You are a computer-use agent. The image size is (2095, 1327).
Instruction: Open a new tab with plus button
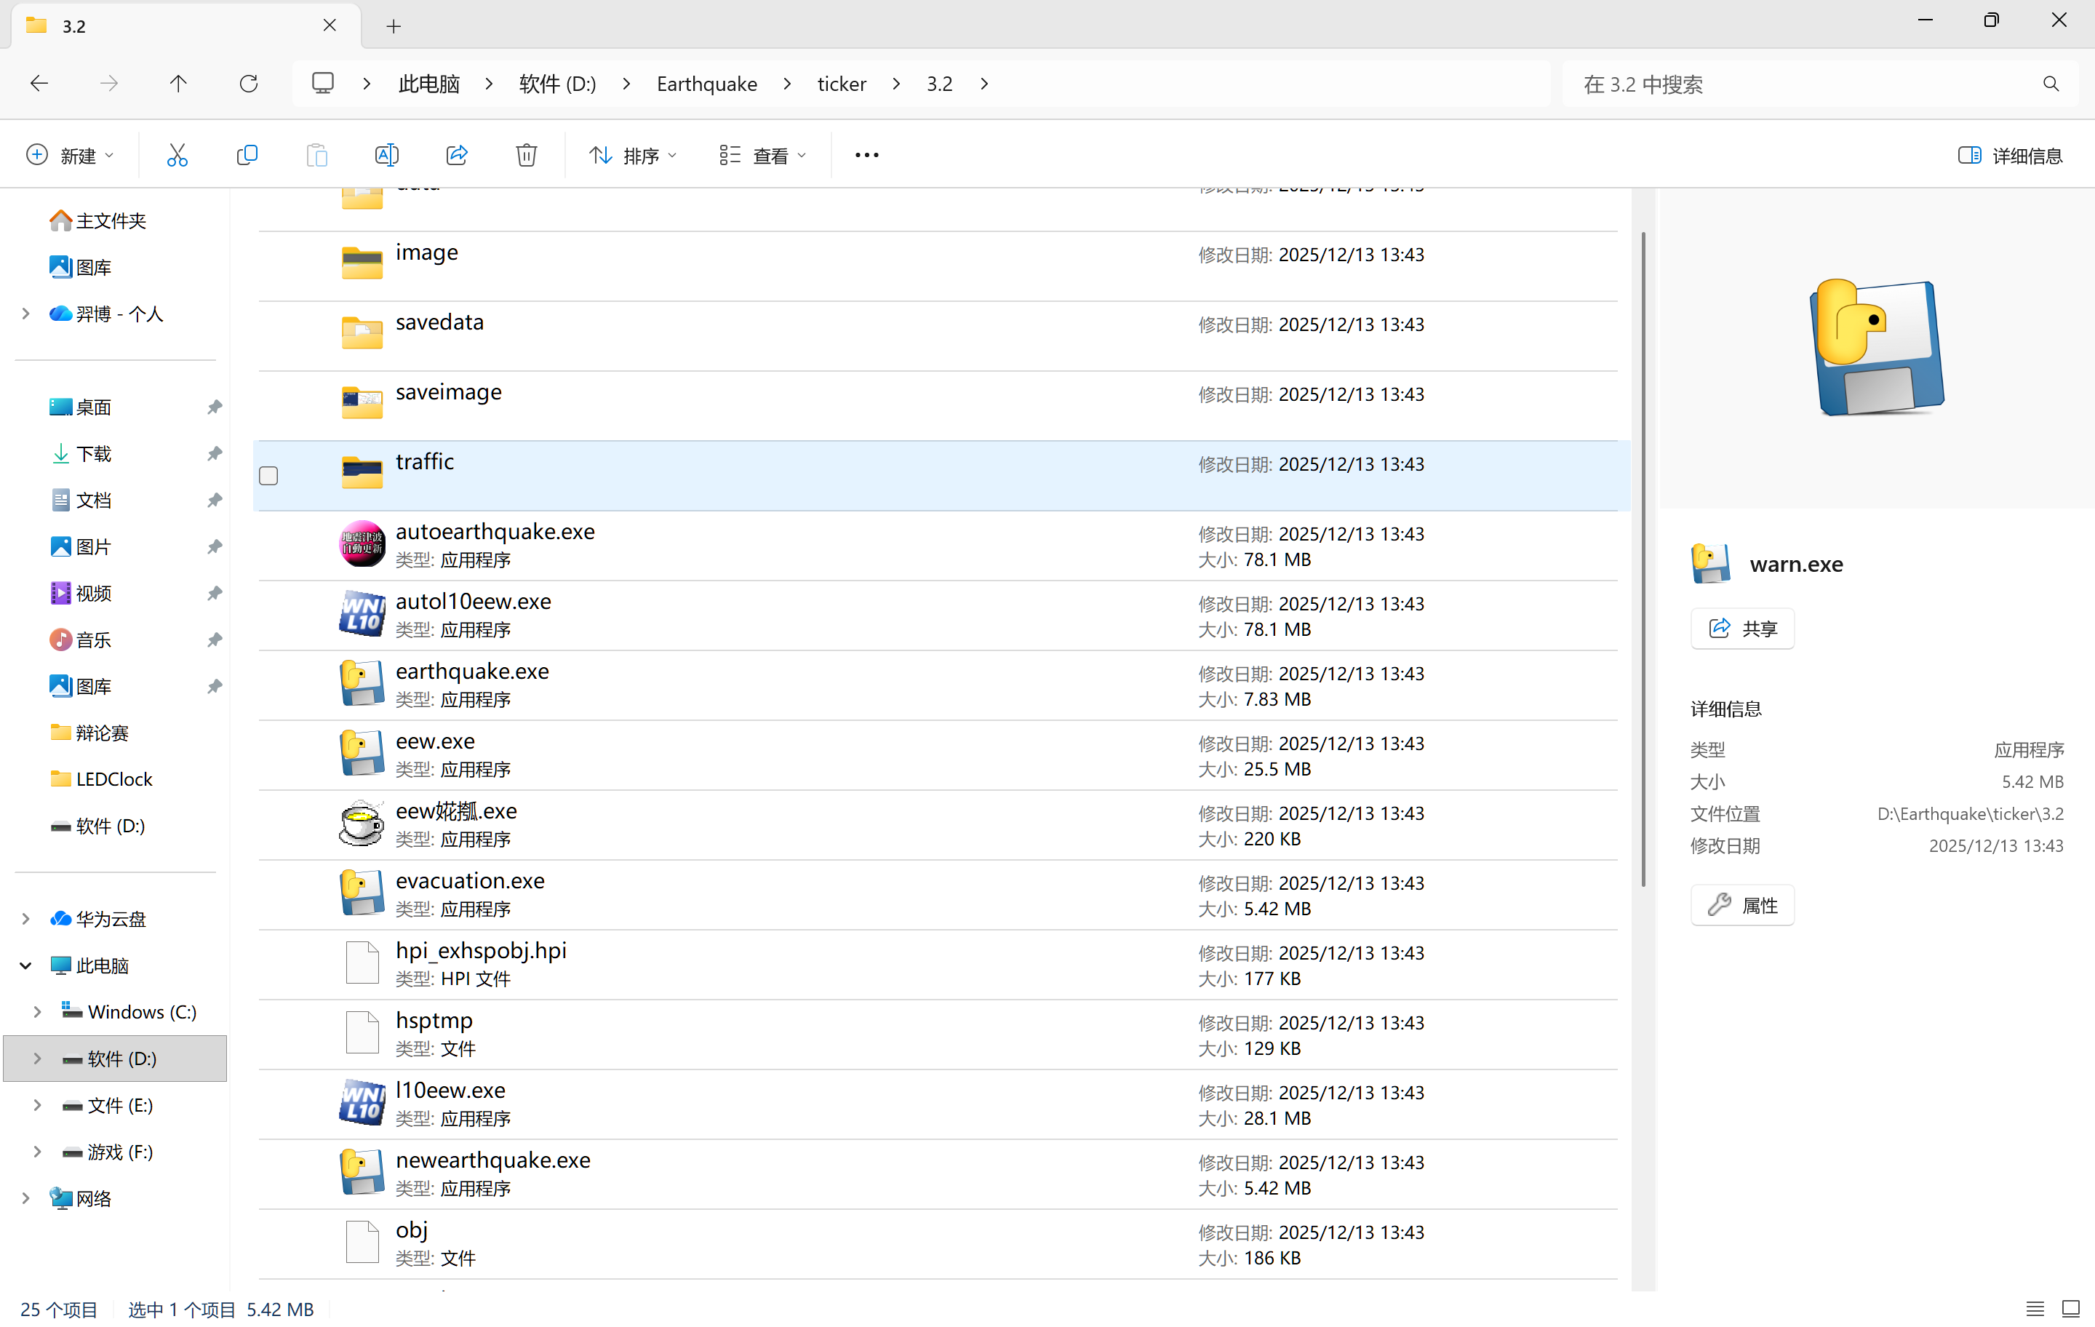tap(394, 26)
